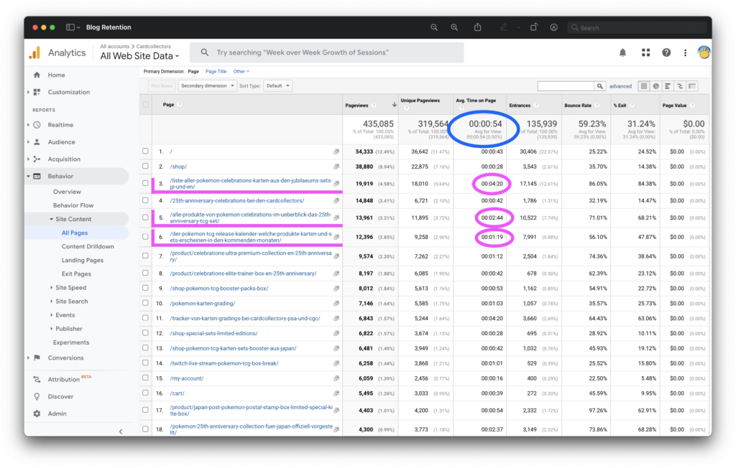Open the Conversions reports menu

[65, 357]
